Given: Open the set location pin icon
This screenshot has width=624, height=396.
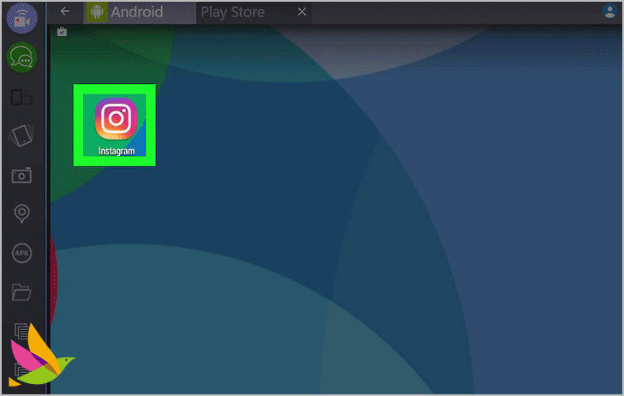Looking at the screenshot, I should click(21, 213).
